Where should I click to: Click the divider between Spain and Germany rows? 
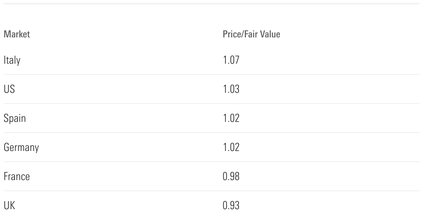click(x=211, y=133)
